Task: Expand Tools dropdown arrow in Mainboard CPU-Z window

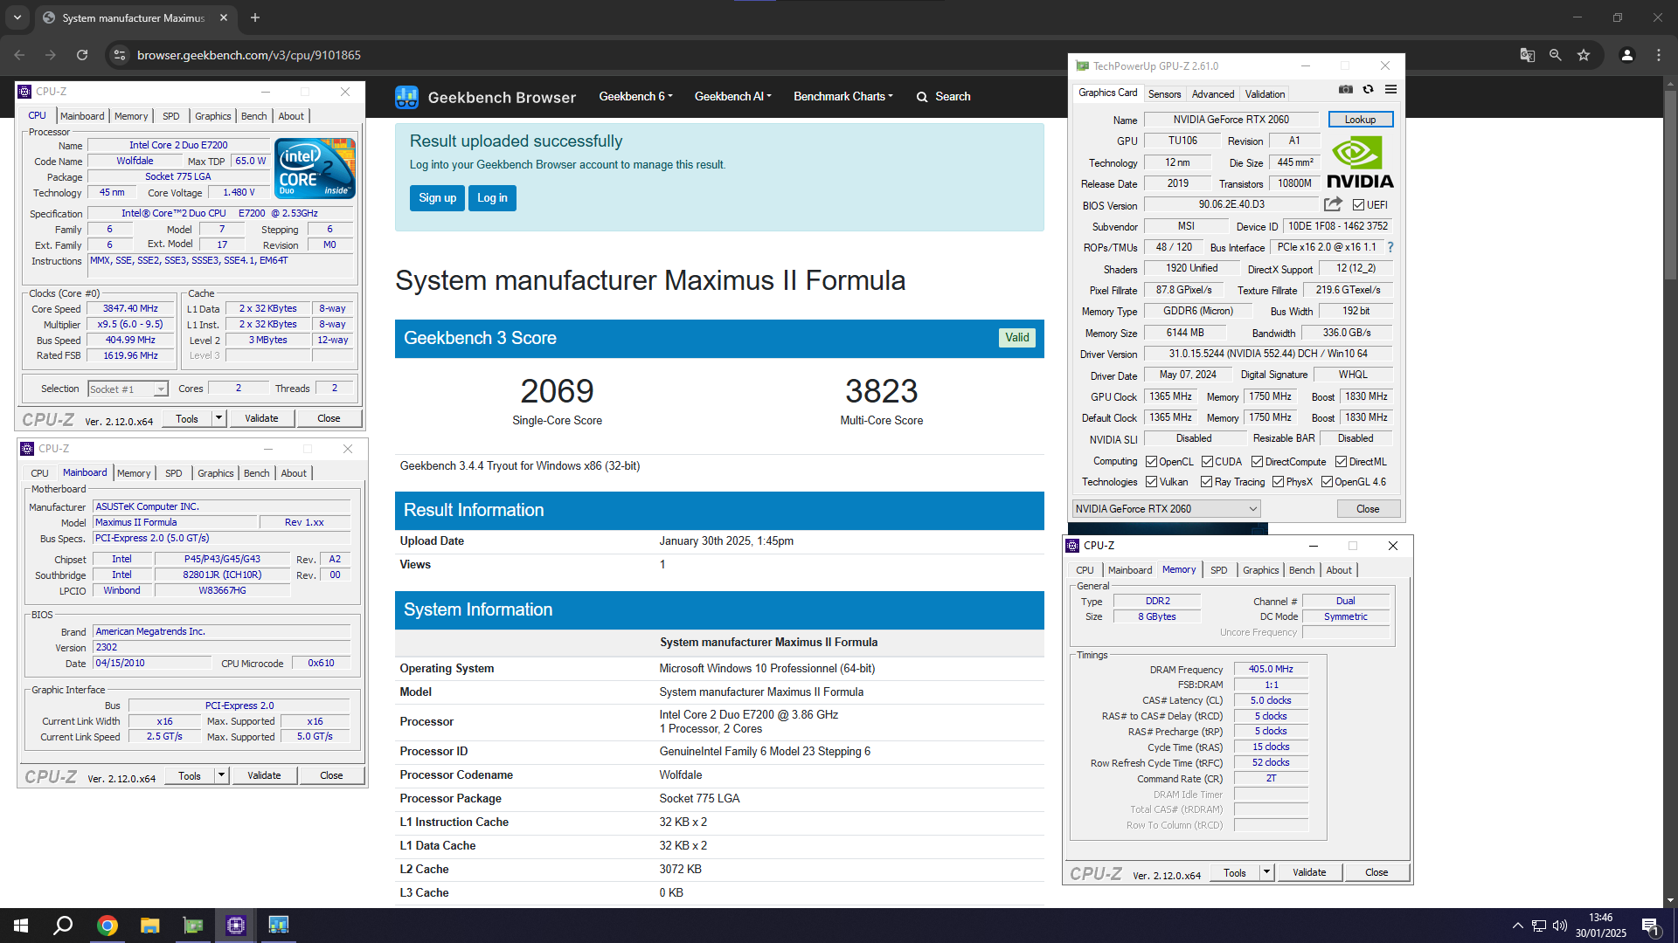Action: tap(221, 775)
